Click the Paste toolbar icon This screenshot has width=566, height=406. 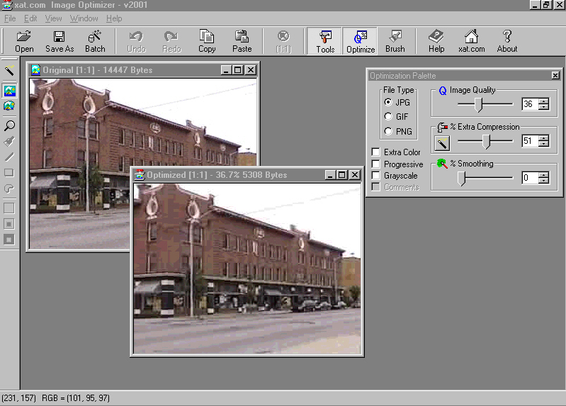coord(242,41)
